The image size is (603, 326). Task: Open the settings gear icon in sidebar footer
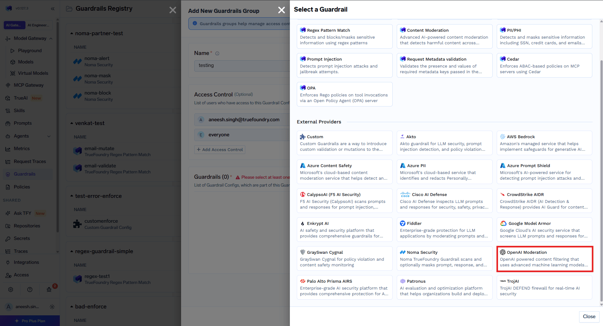tap(11, 290)
